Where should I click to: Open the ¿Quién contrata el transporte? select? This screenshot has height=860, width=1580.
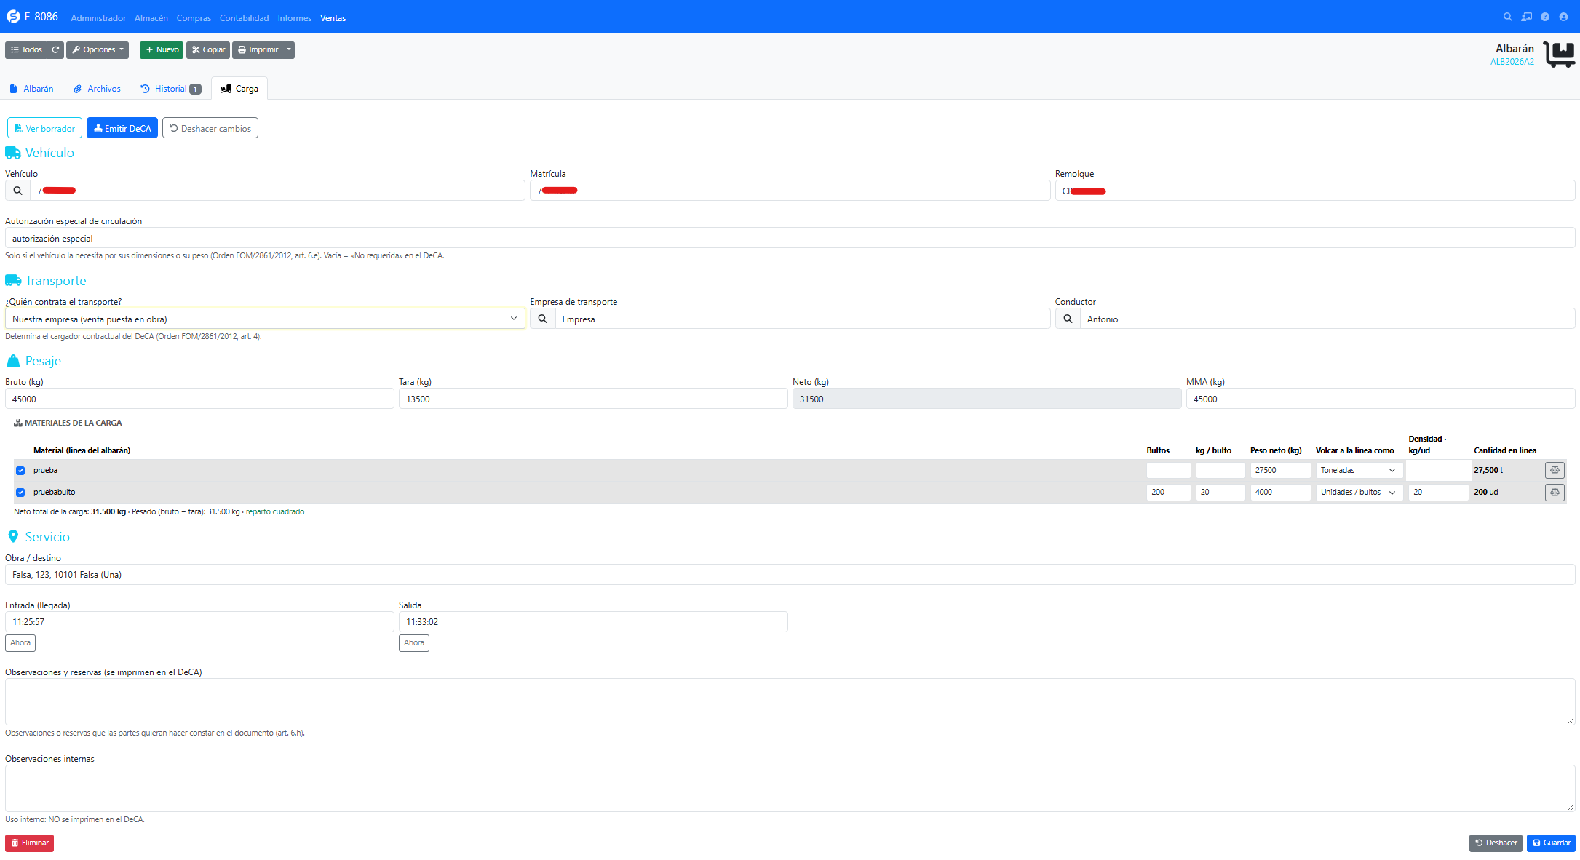(x=265, y=319)
